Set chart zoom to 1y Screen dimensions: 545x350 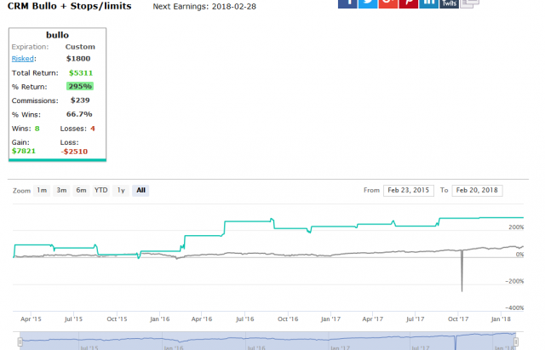coord(121,190)
